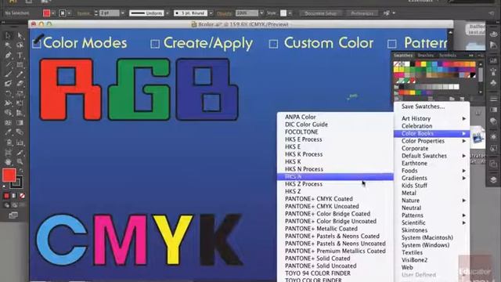Switch to the Symbols tab
Image resolution: width=501 pixels, height=282 pixels.
(447, 56)
